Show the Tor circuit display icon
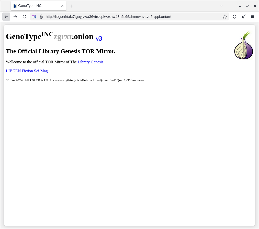Viewport: 259px width, 229px height. [34, 17]
